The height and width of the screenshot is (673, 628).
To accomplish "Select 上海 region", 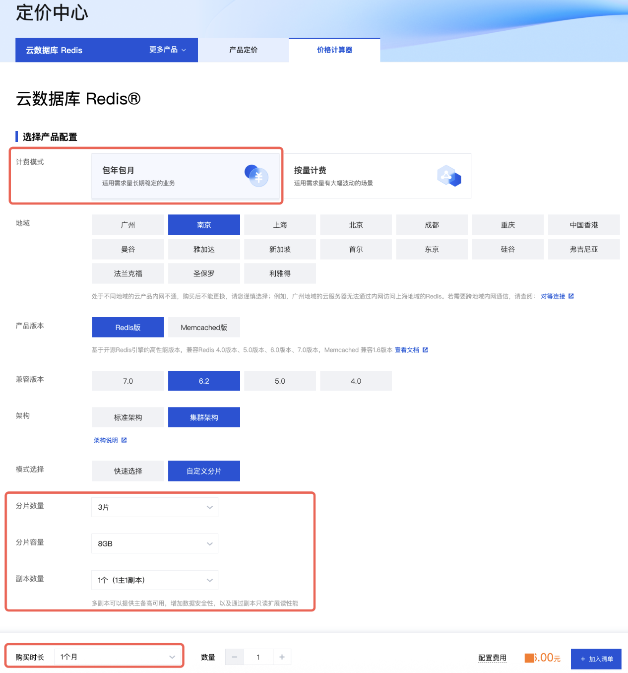I will coord(280,225).
